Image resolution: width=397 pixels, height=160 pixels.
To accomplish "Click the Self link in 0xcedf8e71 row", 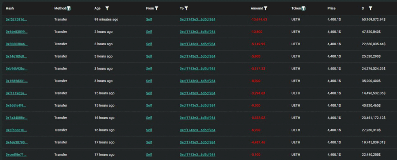I will click(x=149, y=155).
